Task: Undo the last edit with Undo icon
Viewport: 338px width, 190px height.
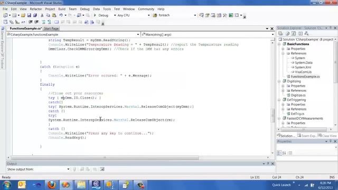Action: coord(61,15)
